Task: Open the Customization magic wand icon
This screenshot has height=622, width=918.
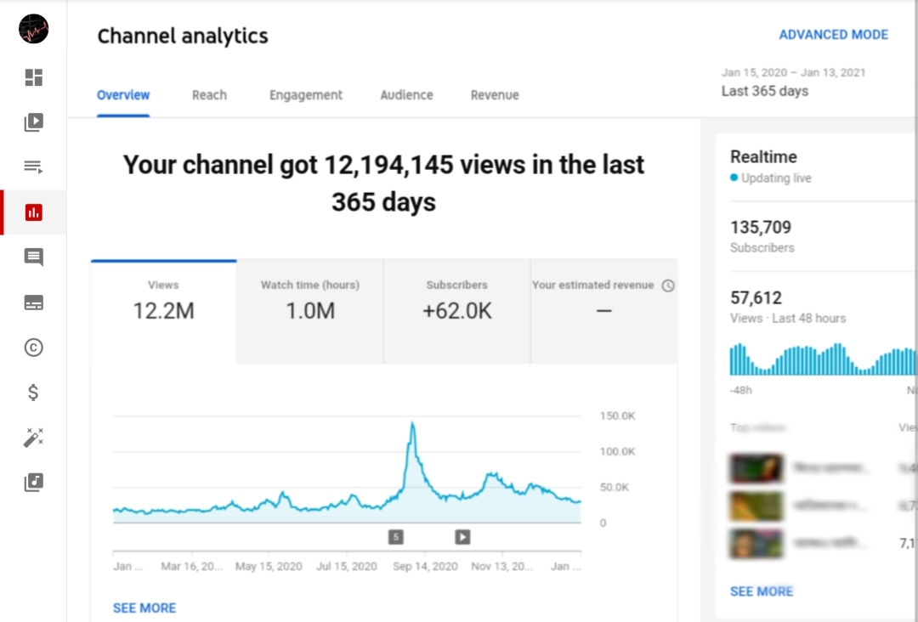Action: (33, 437)
